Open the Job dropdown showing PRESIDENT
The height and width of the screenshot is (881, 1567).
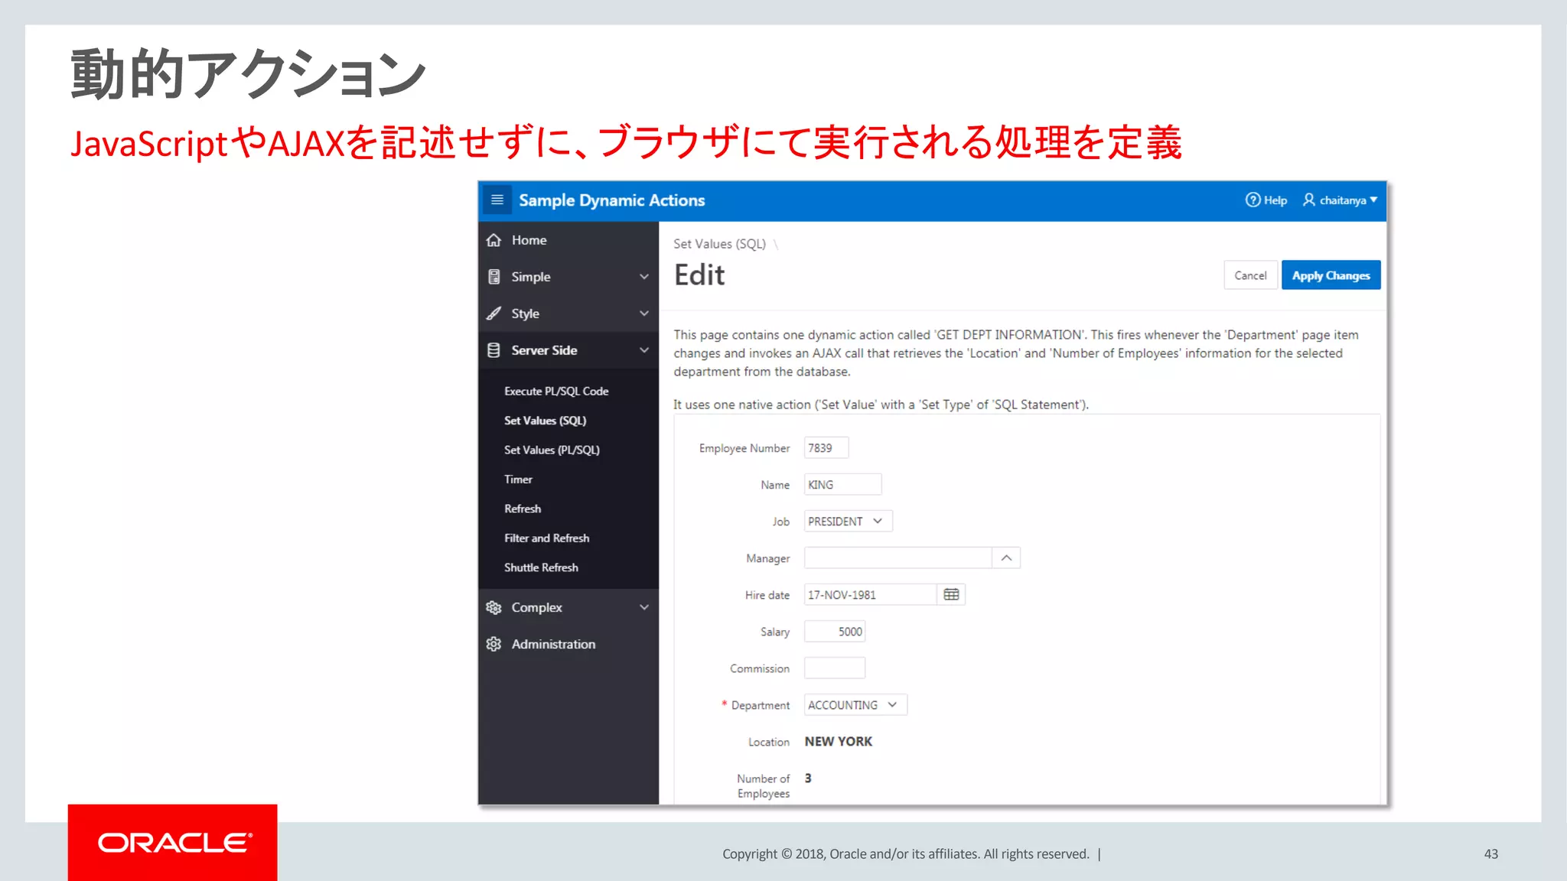click(848, 521)
